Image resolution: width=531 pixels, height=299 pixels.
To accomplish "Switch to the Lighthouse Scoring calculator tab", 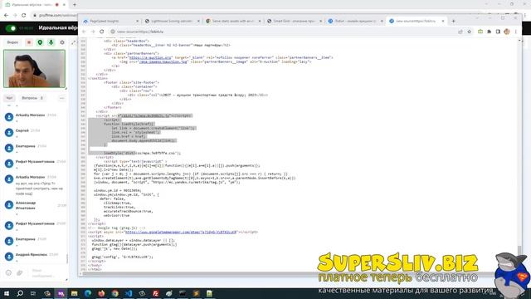I will coord(172,21).
